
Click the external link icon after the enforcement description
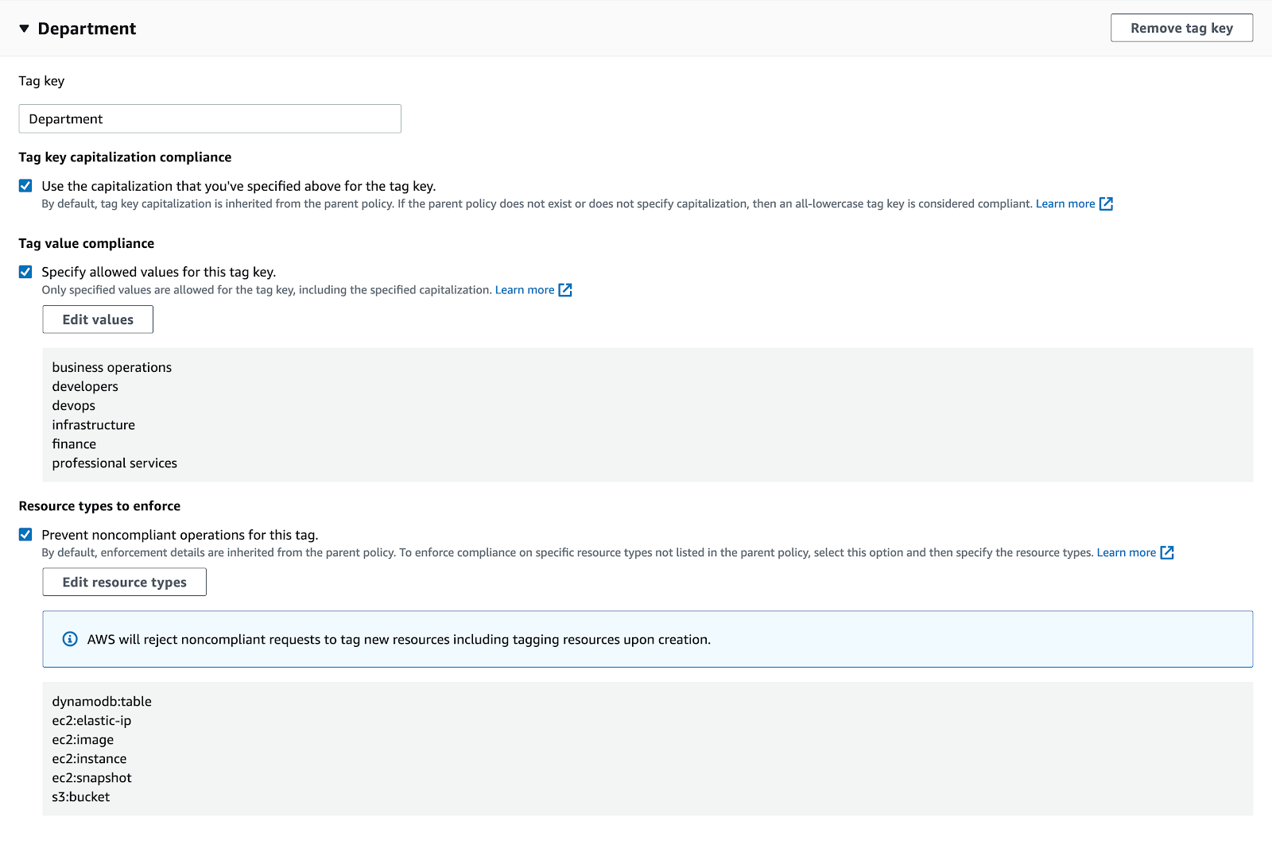[x=1167, y=553]
